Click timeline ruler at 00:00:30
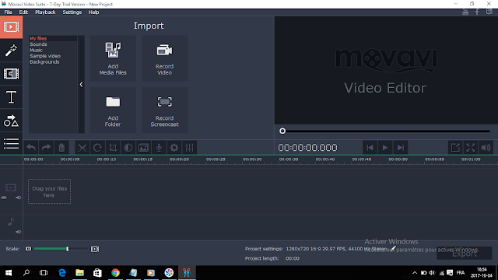Screen dimensions: 498x280 click(252, 159)
